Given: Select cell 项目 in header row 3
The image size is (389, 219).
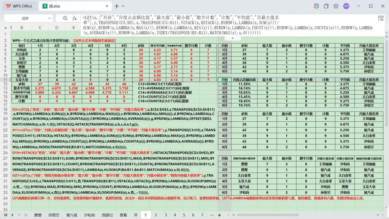Looking at the screenshot, I should pos(22,46).
